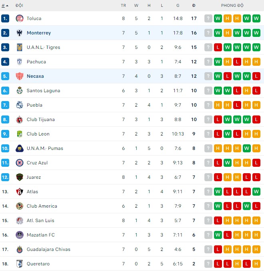Viewport: 264px width, 271px height.
Task: Click the Toluca team logo
Action: click(19, 18)
